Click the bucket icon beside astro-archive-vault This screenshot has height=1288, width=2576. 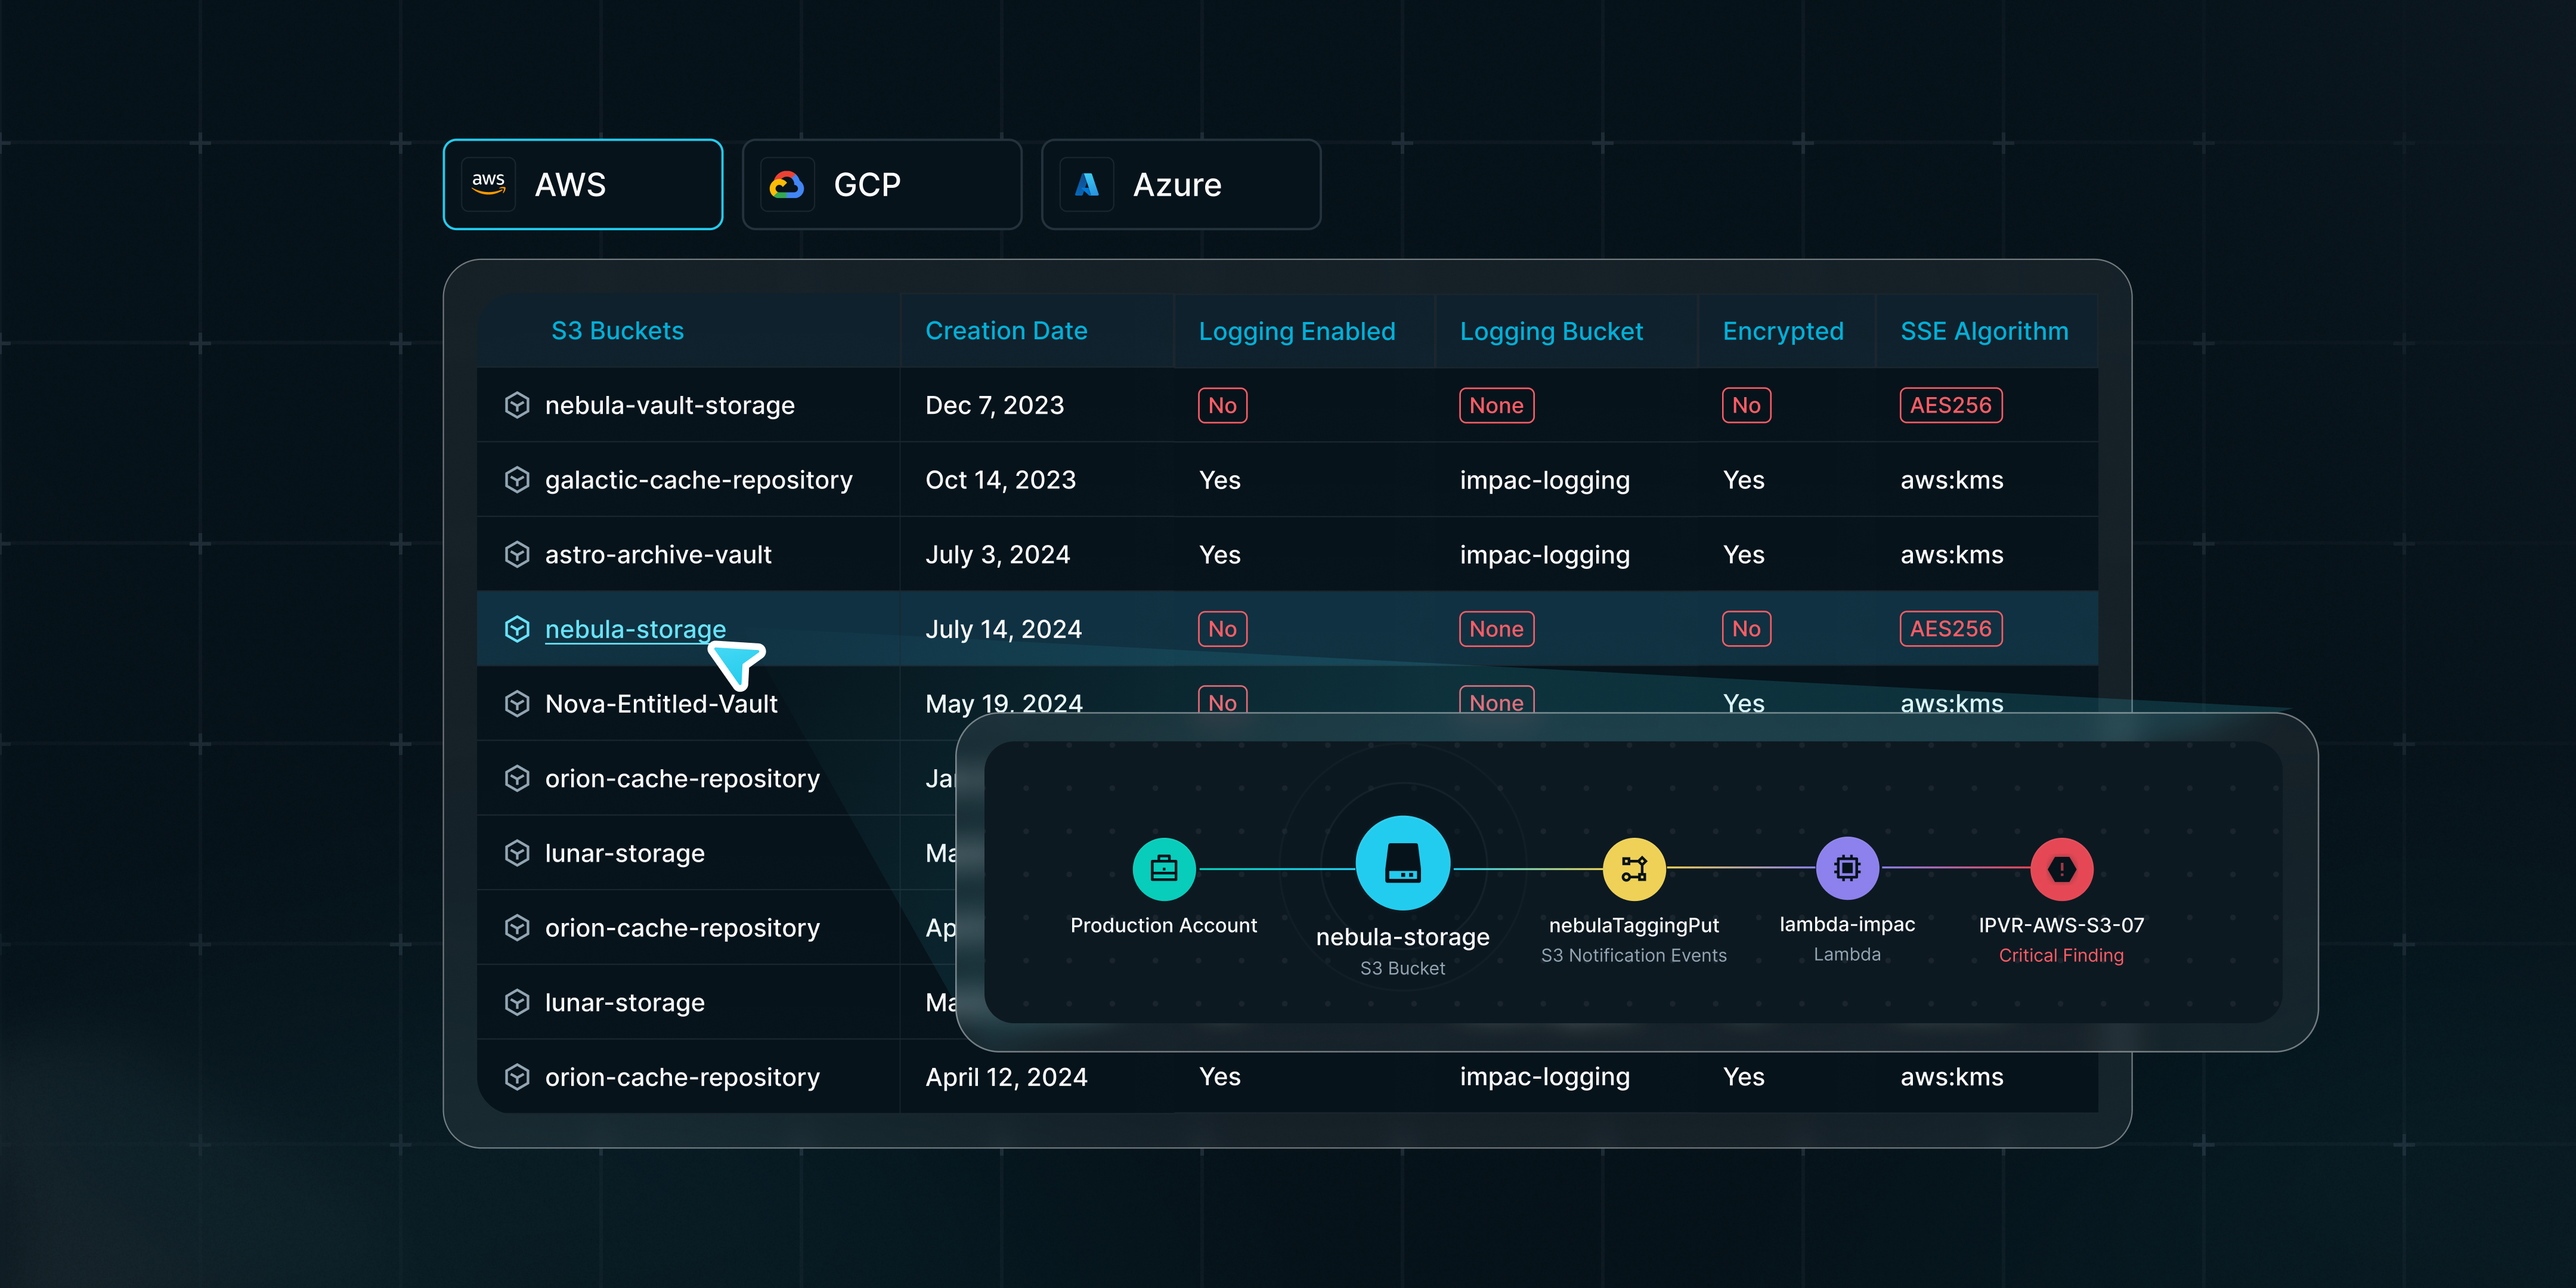(x=517, y=554)
